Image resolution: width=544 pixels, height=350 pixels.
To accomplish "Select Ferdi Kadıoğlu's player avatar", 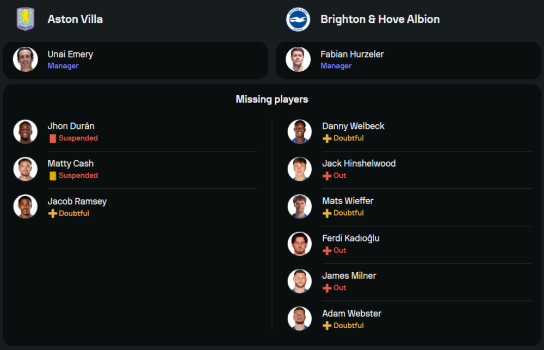I will click(x=300, y=244).
